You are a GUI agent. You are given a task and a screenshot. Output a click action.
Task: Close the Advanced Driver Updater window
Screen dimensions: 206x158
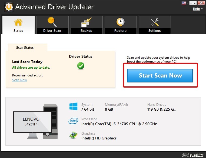click(201, 3)
